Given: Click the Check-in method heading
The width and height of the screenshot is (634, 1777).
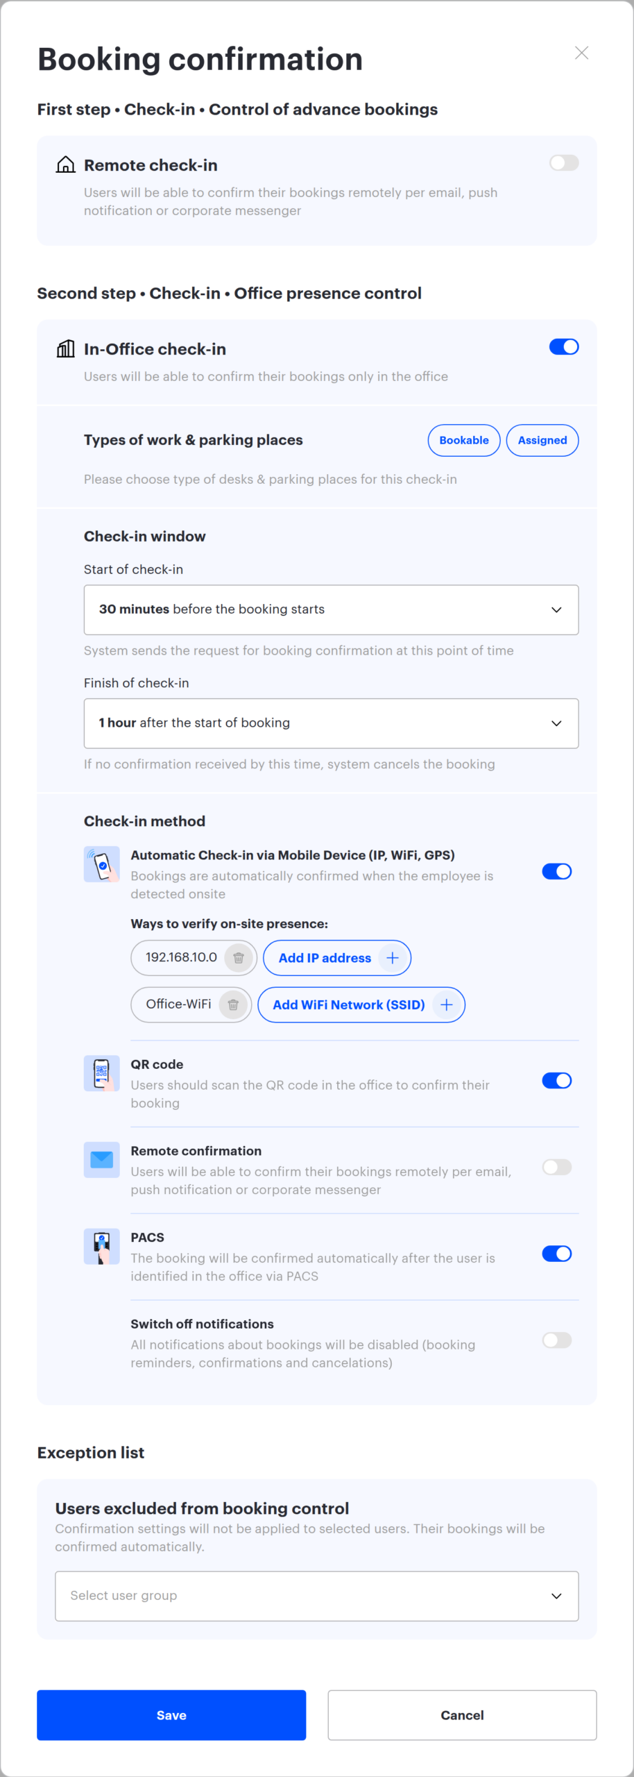Looking at the screenshot, I should click(144, 821).
